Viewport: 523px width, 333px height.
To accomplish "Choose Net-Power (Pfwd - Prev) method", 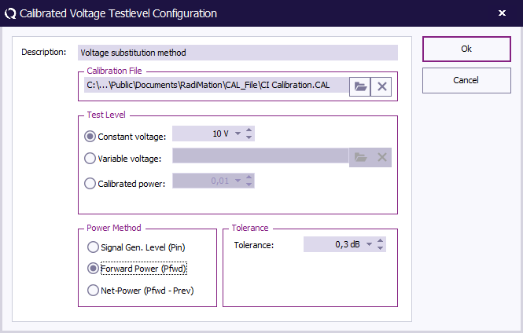I will coord(94,291).
